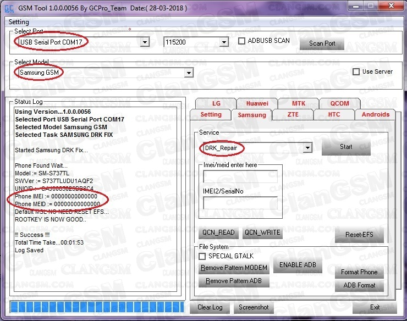The height and width of the screenshot is (321, 407).
Task: Enable the ADBUSB SCAN checkbox
Action: click(x=241, y=41)
